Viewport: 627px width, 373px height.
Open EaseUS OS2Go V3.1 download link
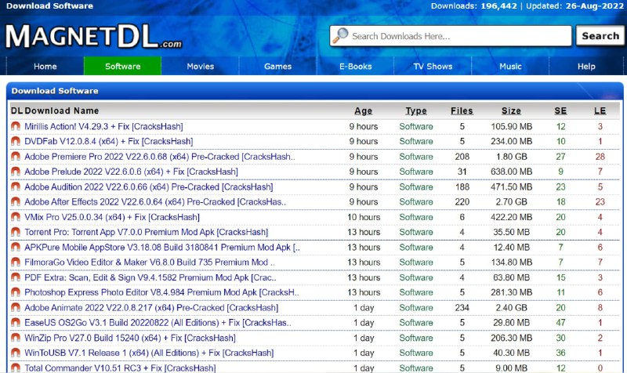pyautogui.click(x=158, y=323)
